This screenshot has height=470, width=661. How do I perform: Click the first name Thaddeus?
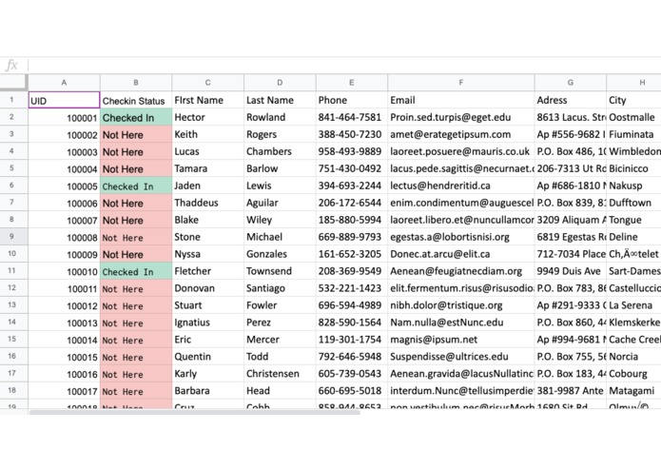point(197,203)
